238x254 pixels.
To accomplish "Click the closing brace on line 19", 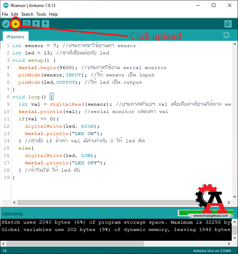I will [14, 178].
